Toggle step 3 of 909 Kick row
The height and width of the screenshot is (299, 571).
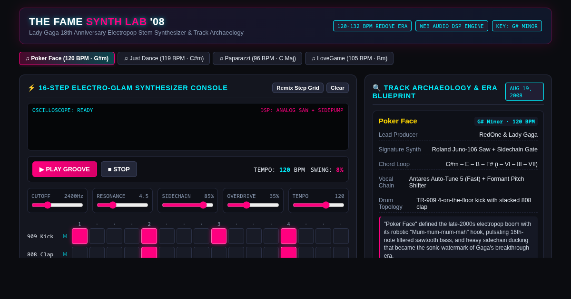coord(114,236)
